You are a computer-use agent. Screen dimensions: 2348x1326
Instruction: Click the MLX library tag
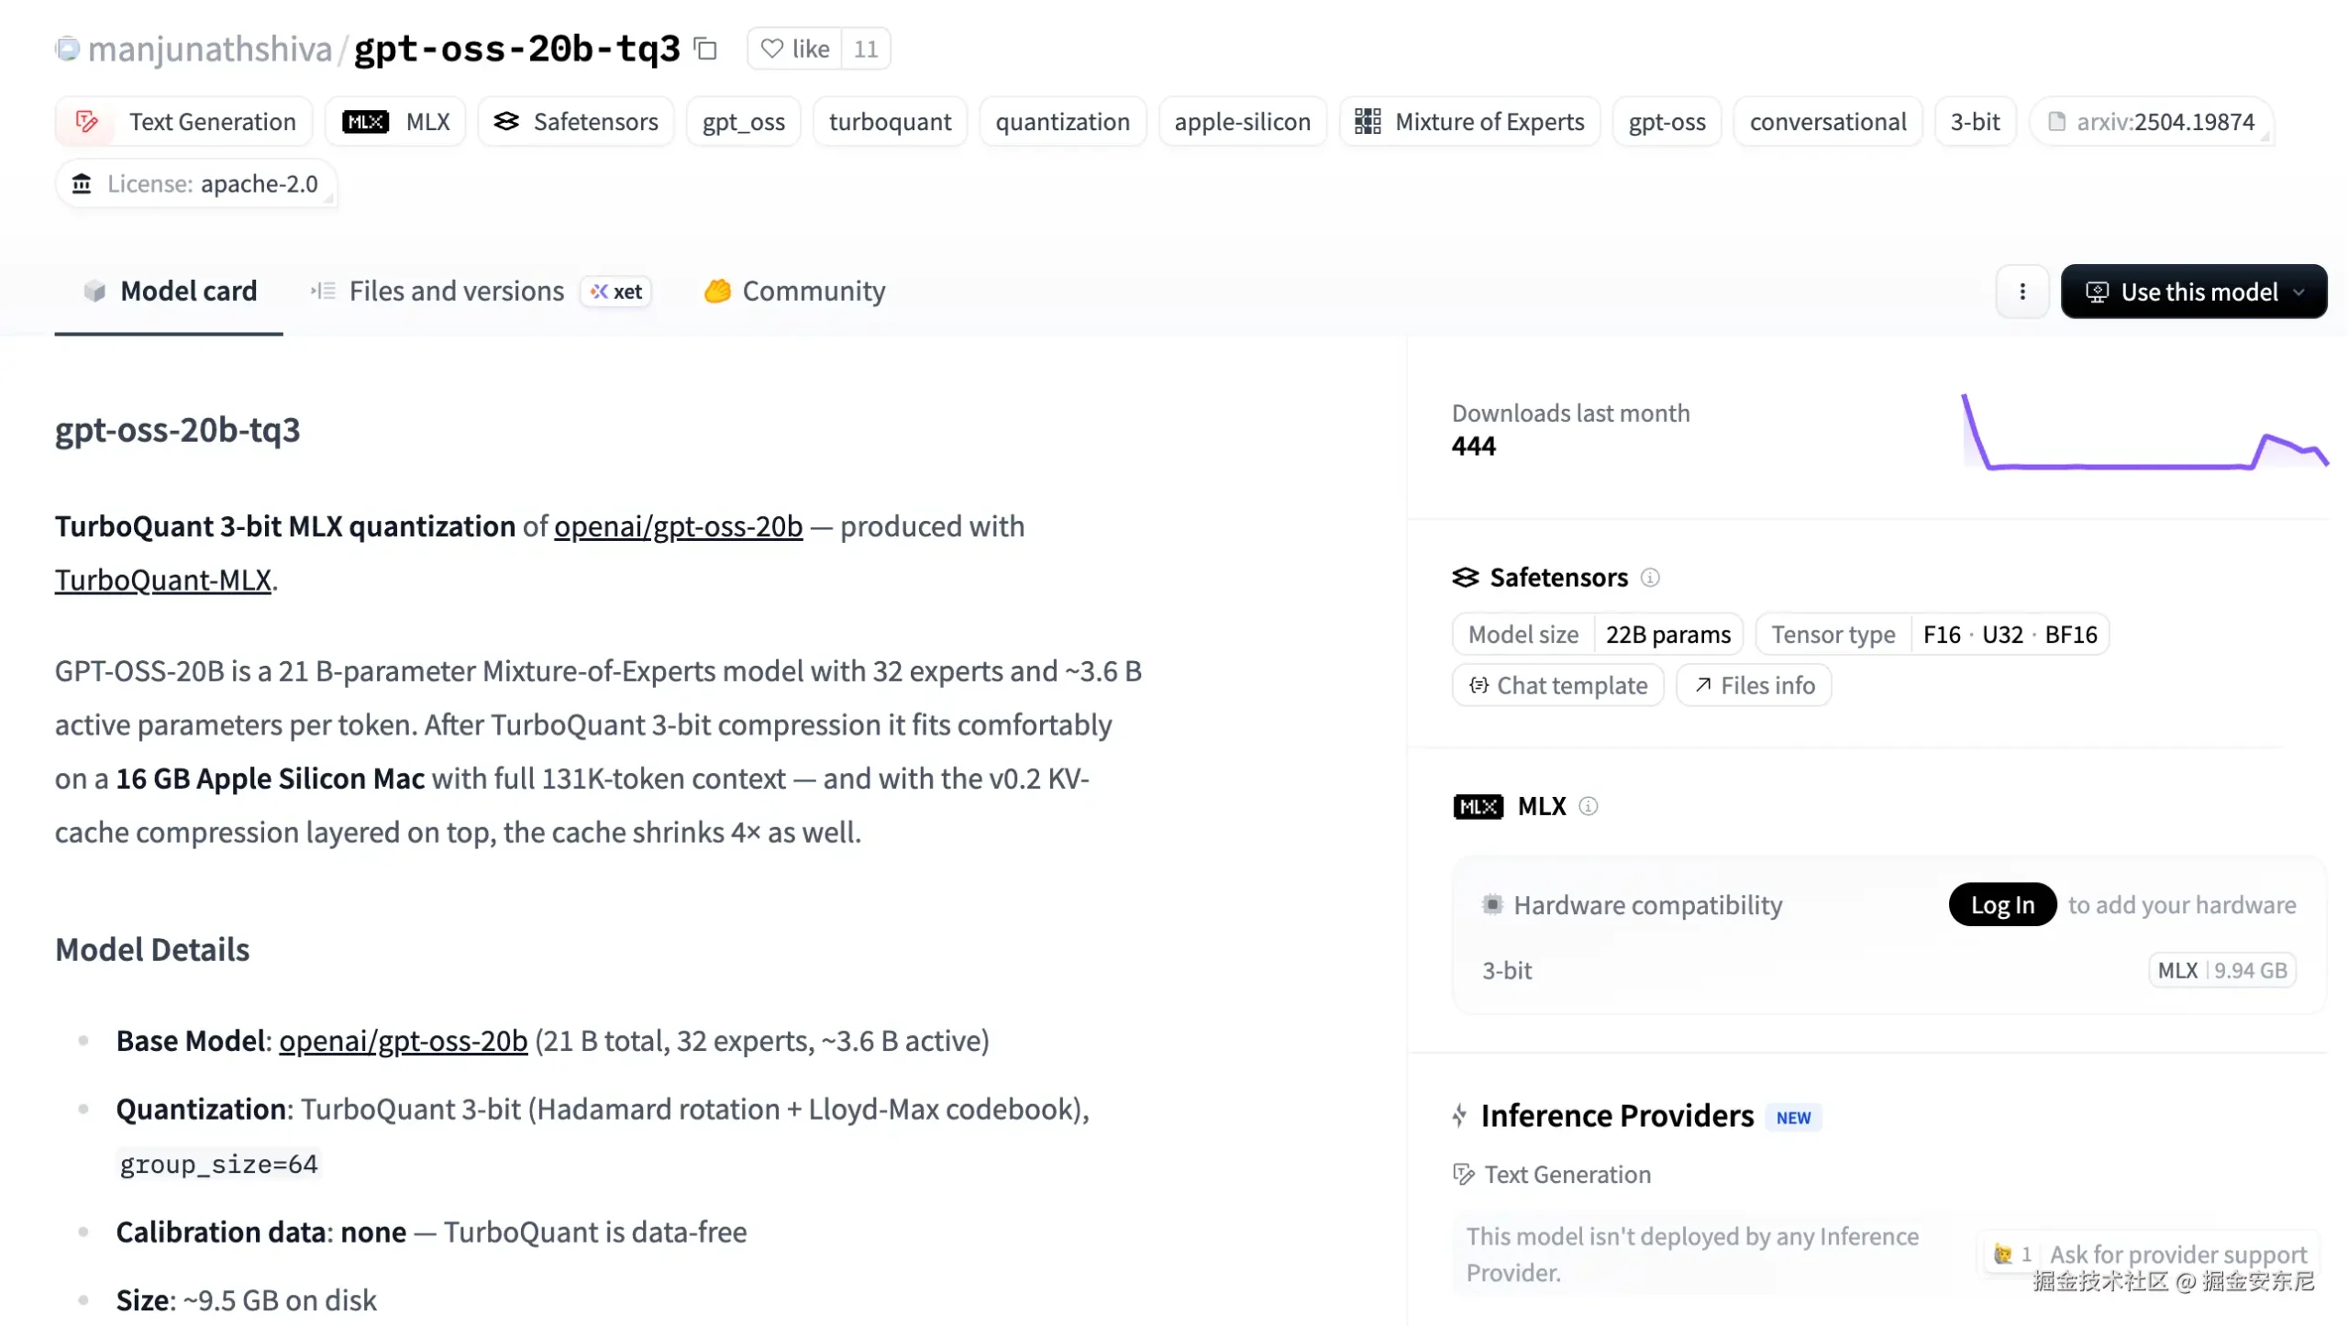[x=396, y=122]
